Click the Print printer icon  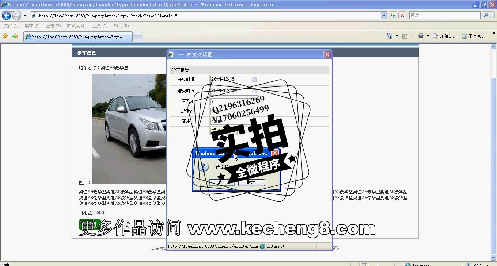(421, 36)
